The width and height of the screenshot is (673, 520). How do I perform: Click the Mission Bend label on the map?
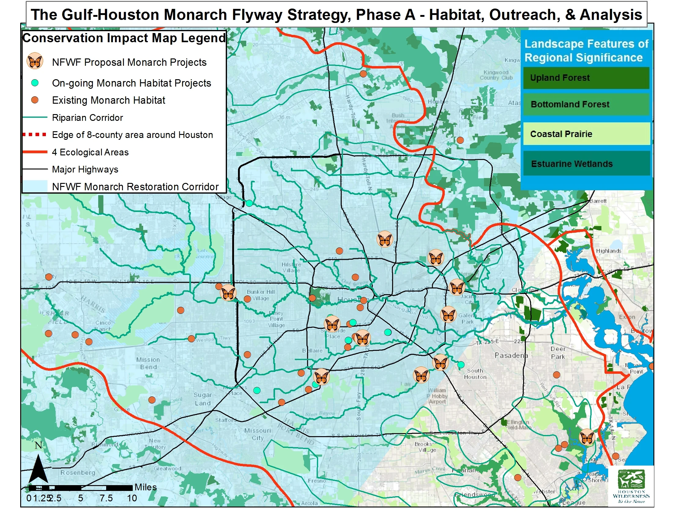[x=148, y=363]
